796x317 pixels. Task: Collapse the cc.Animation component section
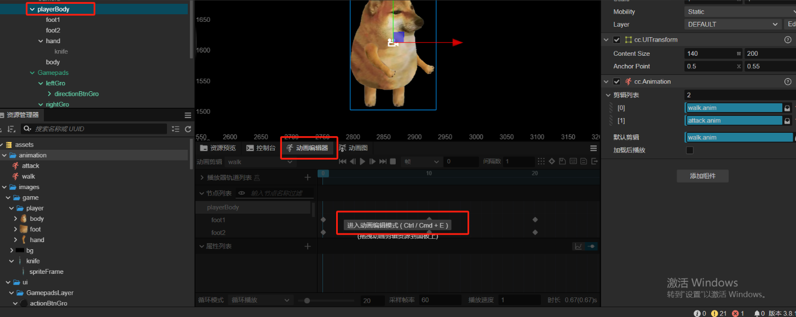[606, 81]
